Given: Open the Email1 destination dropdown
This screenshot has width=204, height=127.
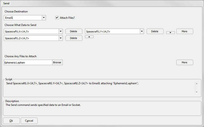Looking at the screenshot, I should point(44,18).
